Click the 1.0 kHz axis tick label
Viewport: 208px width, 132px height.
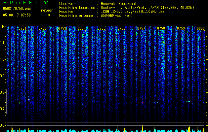pos(3,59)
